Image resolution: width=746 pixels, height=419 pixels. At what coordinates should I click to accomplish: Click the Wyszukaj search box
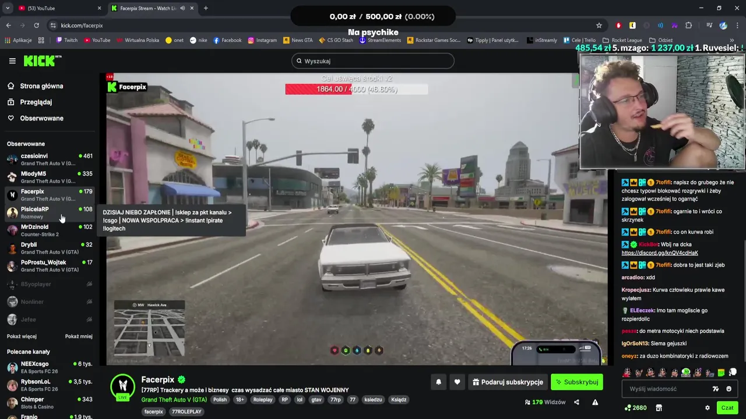pos(373,61)
